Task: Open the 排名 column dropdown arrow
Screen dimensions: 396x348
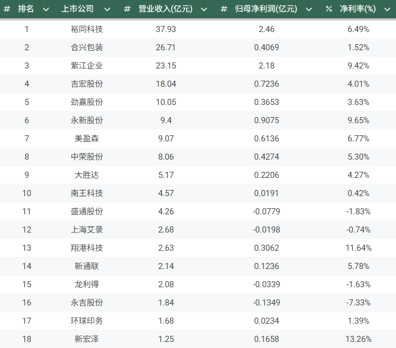Action: (x=46, y=9)
